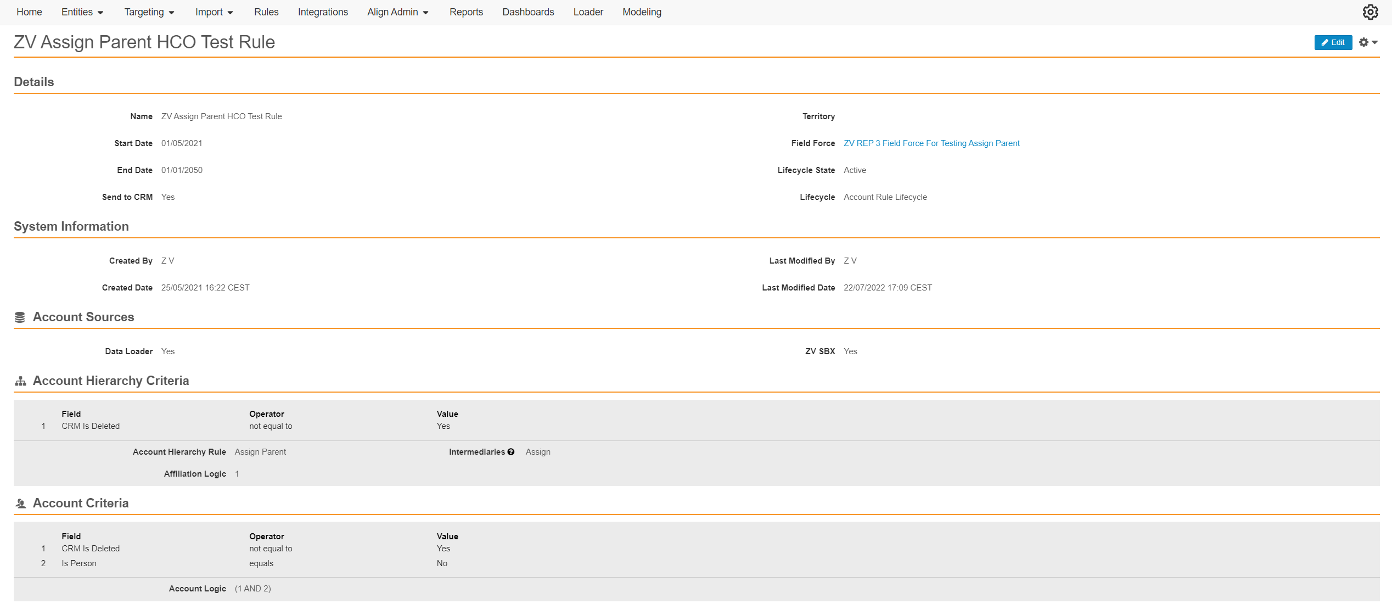The image size is (1392, 609).
Task: Click the Account Hierarchy Criteria sitemap icon
Action: point(20,381)
